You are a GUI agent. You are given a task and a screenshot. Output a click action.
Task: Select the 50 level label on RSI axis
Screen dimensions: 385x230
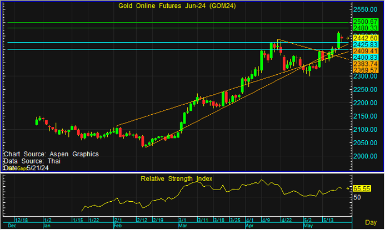(357, 197)
